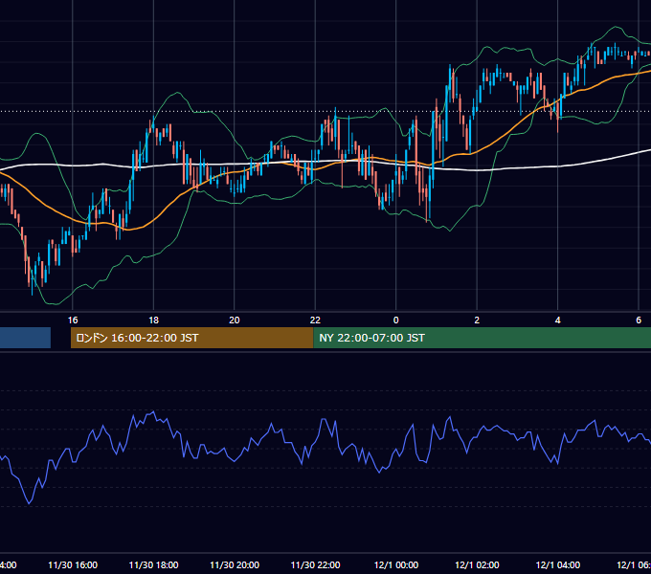The height and width of the screenshot is (574, 651).
Task: Click the 12/1 04:00 date label
Action: 557,564
